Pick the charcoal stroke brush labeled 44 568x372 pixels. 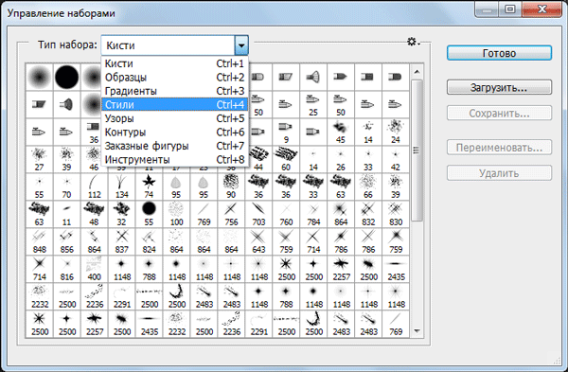click(x=258, y=160)
